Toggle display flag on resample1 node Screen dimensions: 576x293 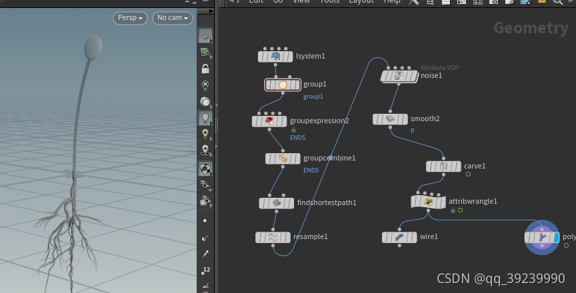[x=287, y=237]
